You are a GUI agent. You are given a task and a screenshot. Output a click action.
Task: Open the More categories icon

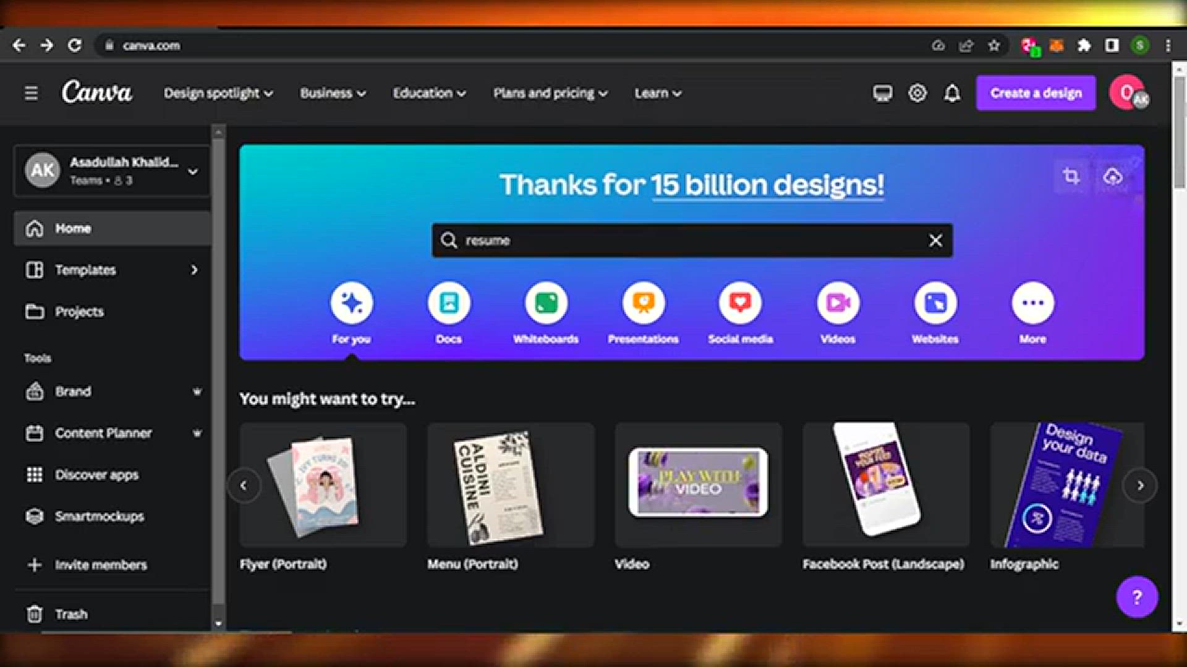pyautogui.click(x=1032, y=303)
